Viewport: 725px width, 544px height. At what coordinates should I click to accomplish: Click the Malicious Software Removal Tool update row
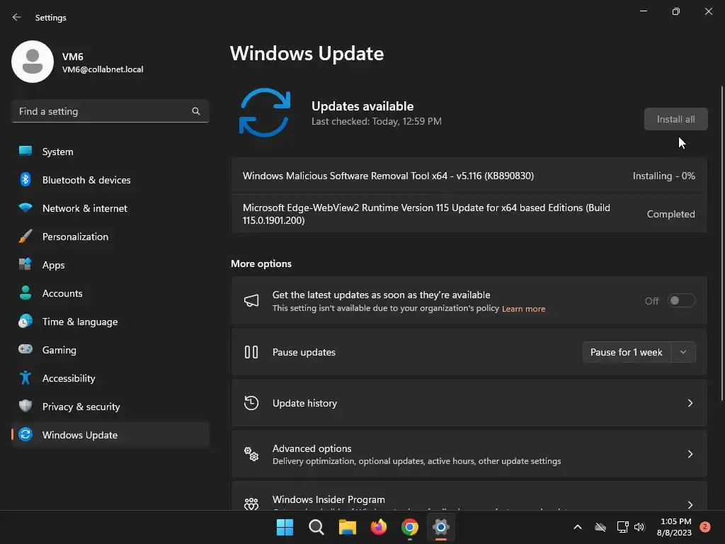(x=469, y=176)
